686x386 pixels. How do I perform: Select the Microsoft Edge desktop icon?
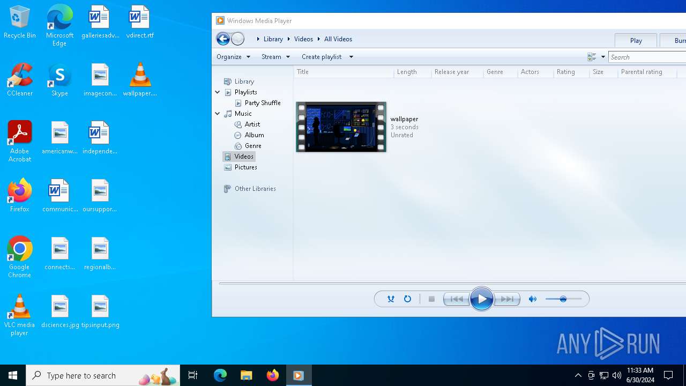point(59,25)
